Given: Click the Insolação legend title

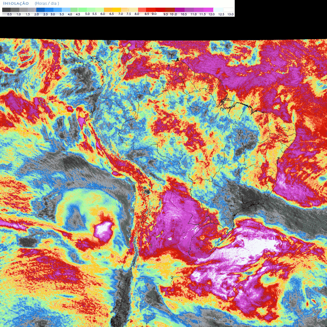Looking at the screenshot, I should pyautogui.click(x=16, y=3).
